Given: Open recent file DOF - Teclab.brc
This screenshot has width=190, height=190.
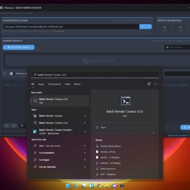Looking at the screenshot, I should pyautogui.click(x=108, y=174).
